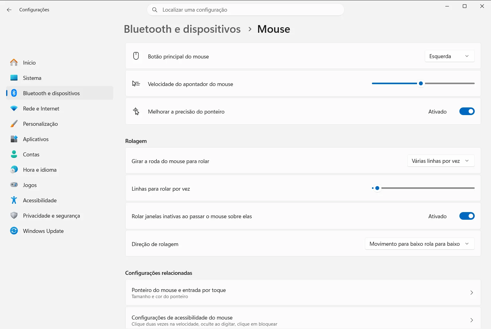
Task: Toggle Melhorar a precisão do ponteiro switch
Action: [x=467, y=111]
